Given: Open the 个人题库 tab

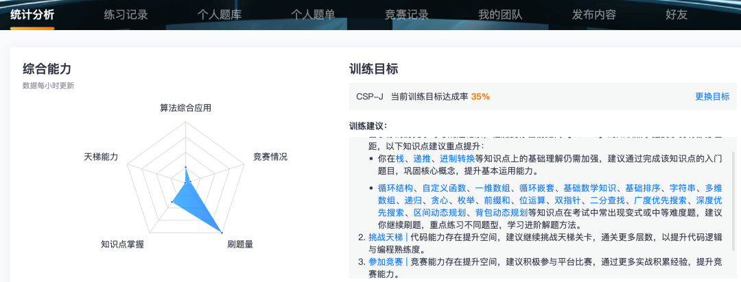Looking at the screenshot, I should 220,14.
